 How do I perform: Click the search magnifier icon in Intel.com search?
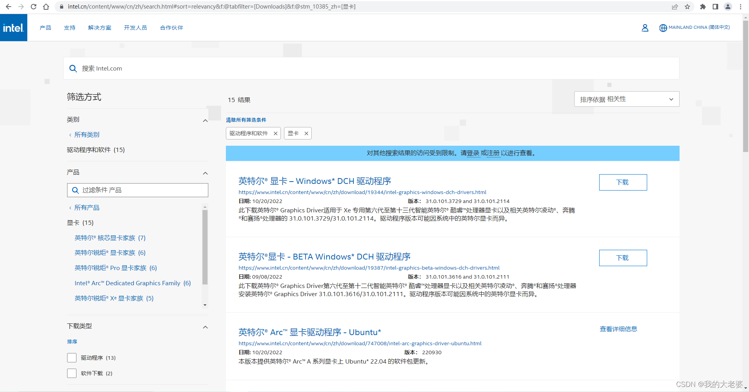(73, 69)
